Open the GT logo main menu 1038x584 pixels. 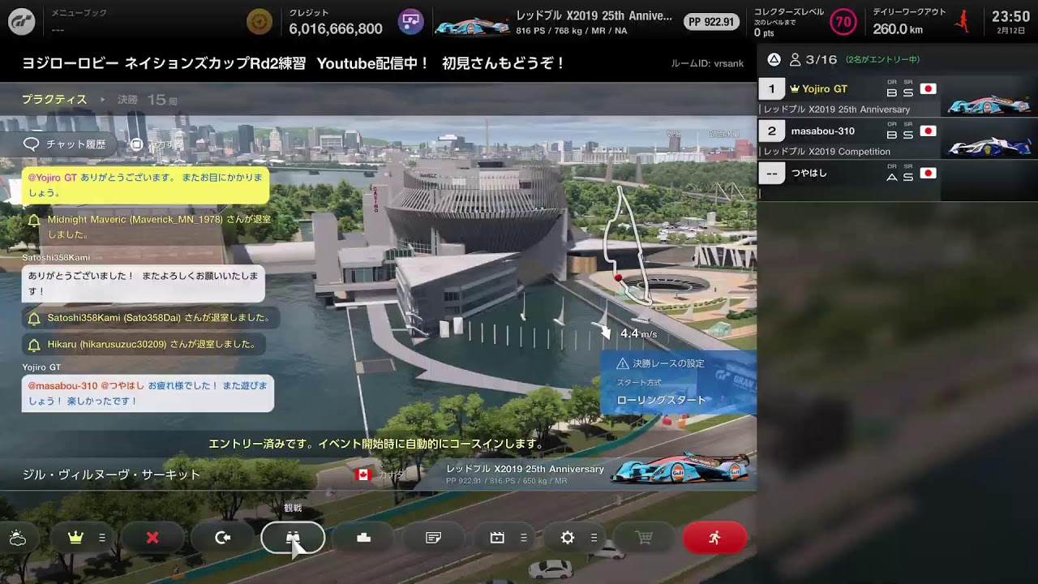tap(21, 21)
